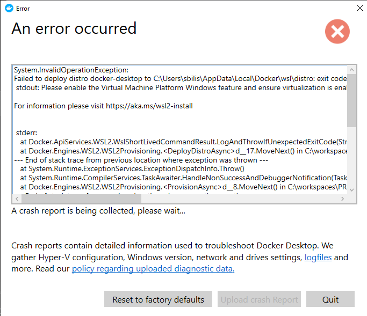Close the Error dialog window
This screenshot has height=316, width=367.
point(359,8)
